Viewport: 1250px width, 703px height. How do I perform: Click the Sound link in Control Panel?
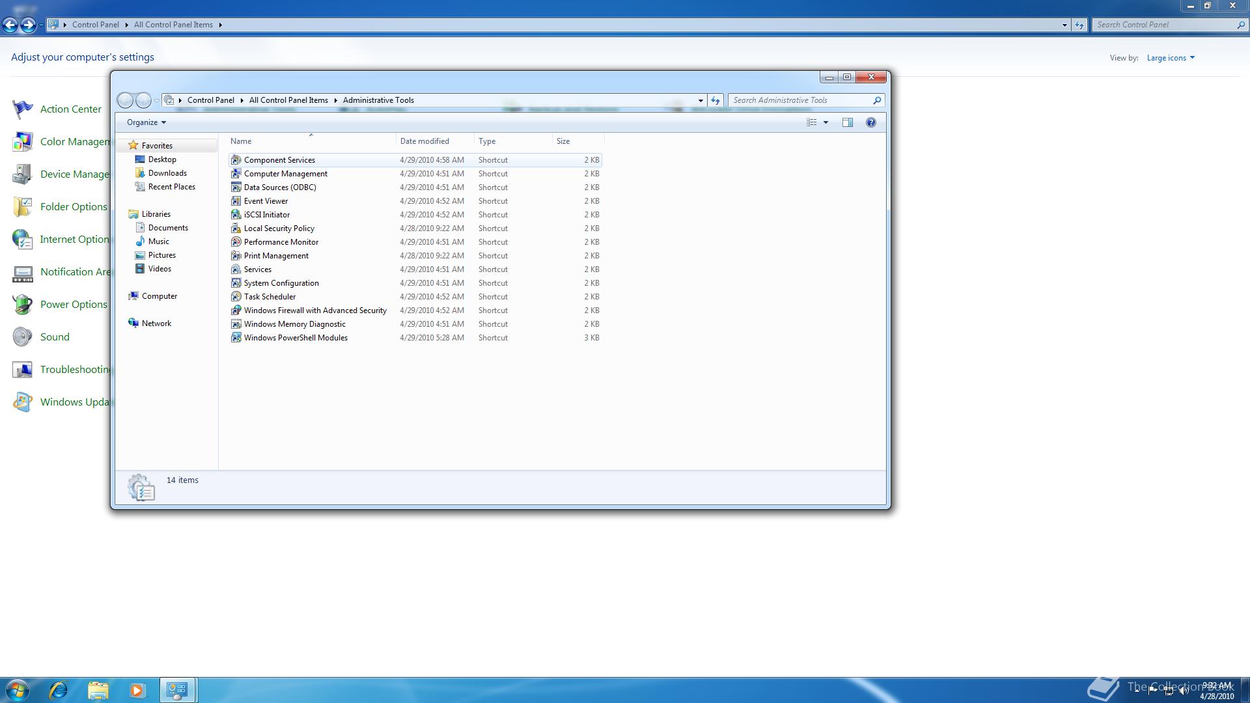click(55, 337)
